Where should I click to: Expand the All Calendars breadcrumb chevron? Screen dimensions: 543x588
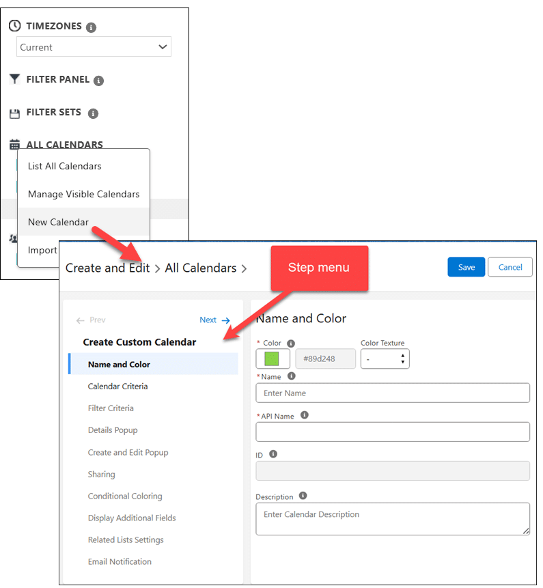[244, 268]
